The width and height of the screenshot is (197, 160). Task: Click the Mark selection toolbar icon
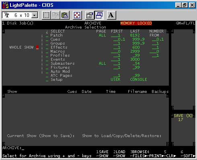coord(46,15)
